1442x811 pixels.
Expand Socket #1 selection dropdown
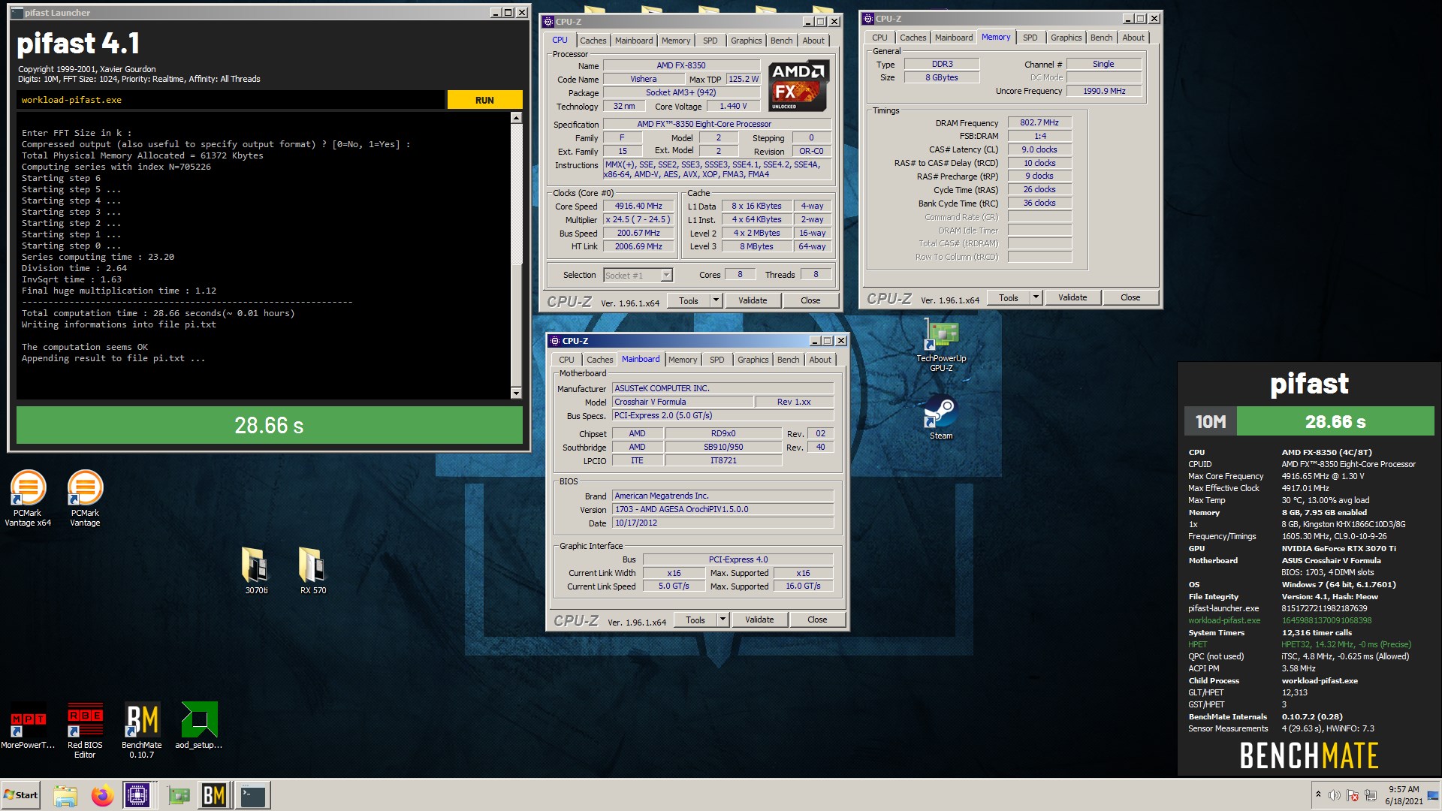pyautogui.click(x=666, y=276)
